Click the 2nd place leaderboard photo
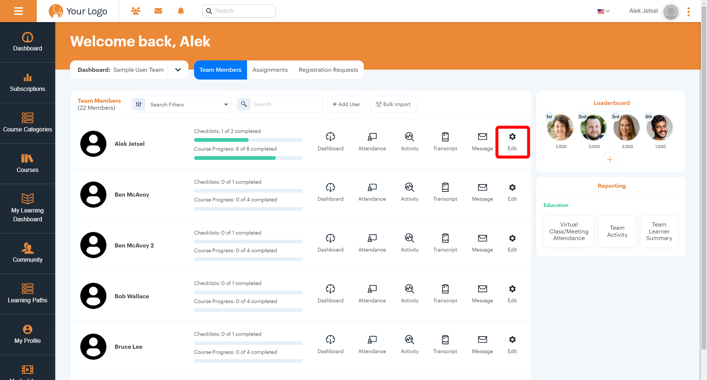Image resolution: width=707 pixels, height=380 pixels. click(x=593, y=127)
